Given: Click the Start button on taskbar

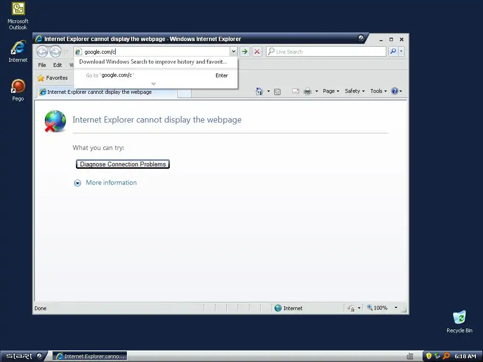Looking at the screenshot, I should point(24,356).
